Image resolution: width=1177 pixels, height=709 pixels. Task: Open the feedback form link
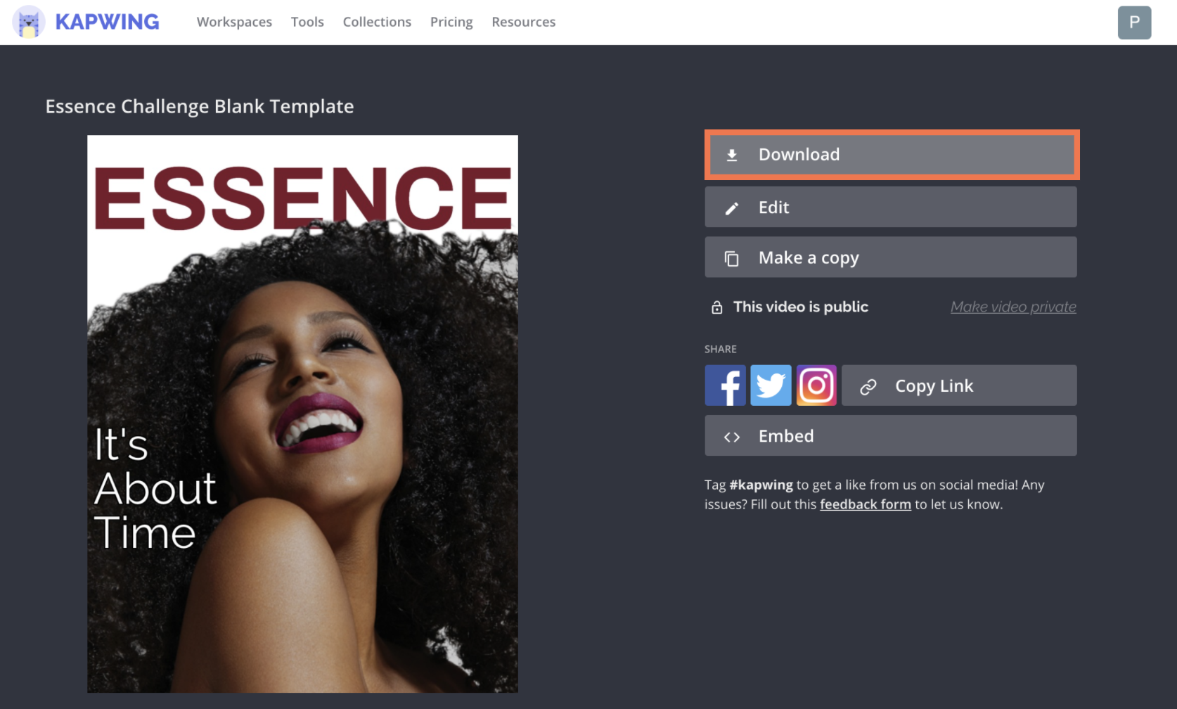pos(866,504)
